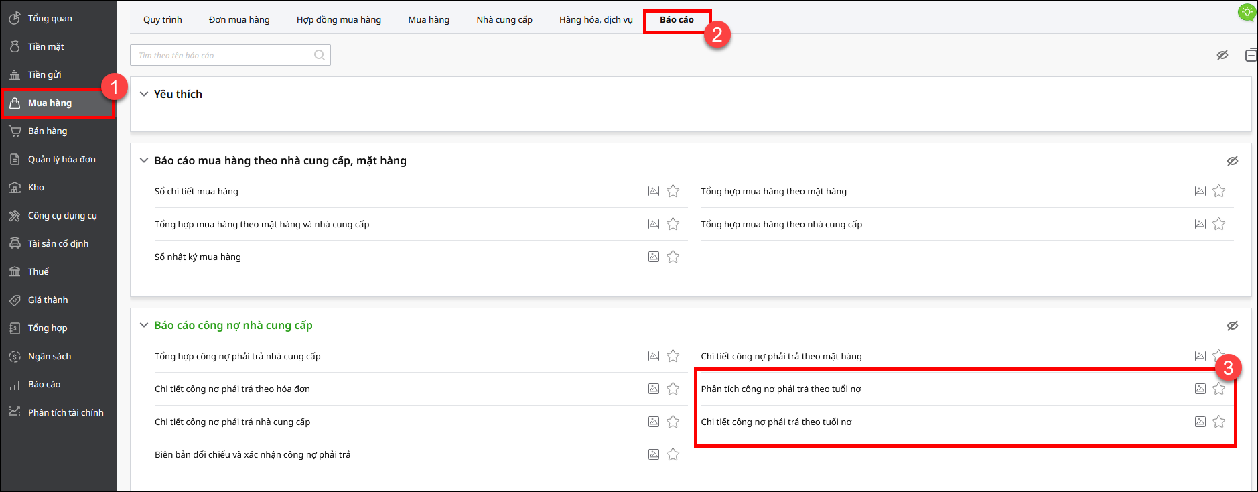Click preview icon for Phân tích công nợ phải trả theo tuổi nợ
The width and height of the screenshot is (1258, 492).
1200,389
